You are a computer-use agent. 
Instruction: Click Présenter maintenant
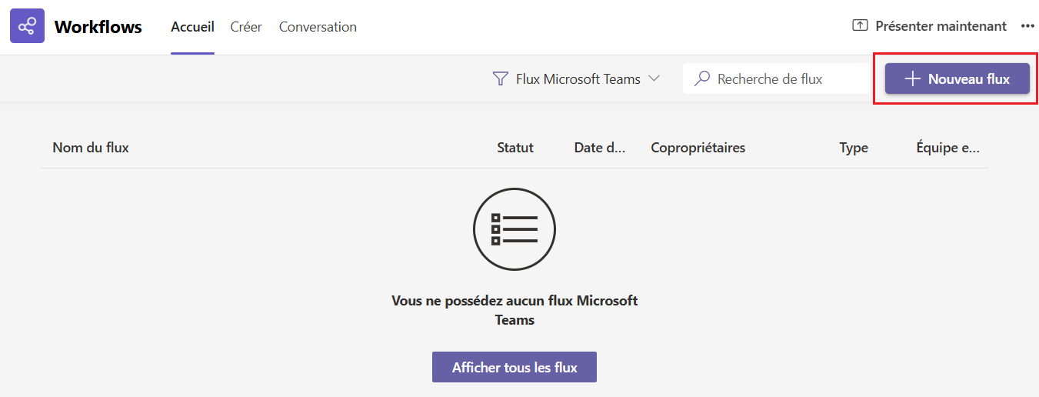click(941, 26)
